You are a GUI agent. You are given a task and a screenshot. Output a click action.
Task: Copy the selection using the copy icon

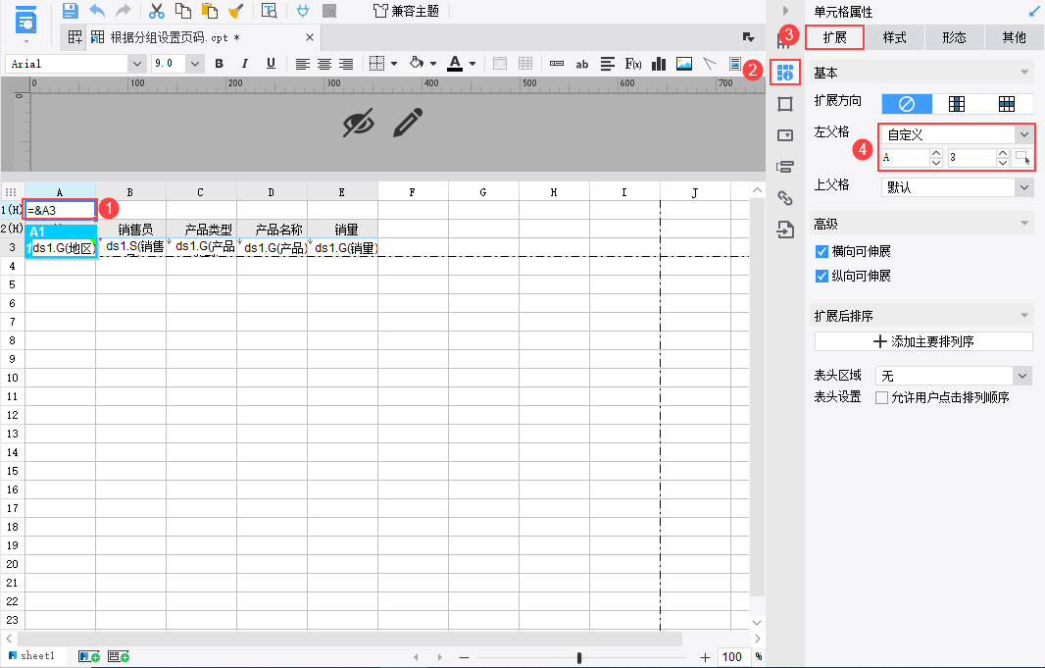click(182, 11)
